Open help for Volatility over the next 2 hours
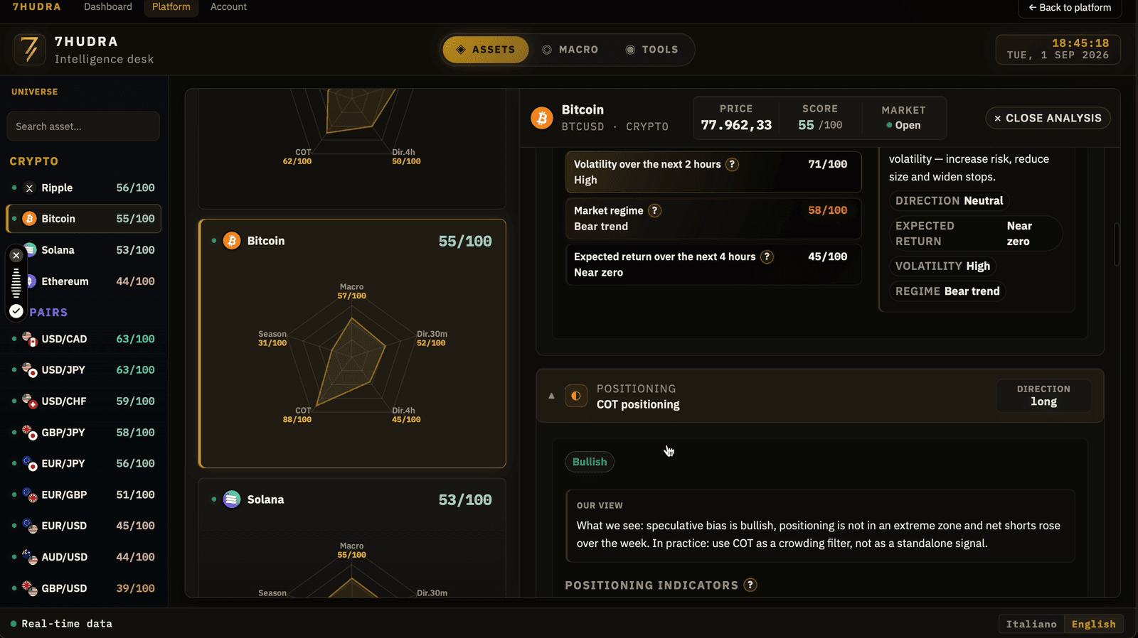The image size is (1138, 638). pyautogui.click(x=732, y=164)
